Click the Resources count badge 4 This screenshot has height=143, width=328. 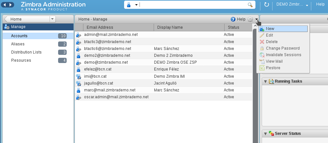[62, 60]
